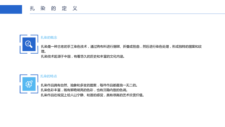The image size is (225, 127).
Task: Click the character 扎 in the title
Action: point(32,8)
